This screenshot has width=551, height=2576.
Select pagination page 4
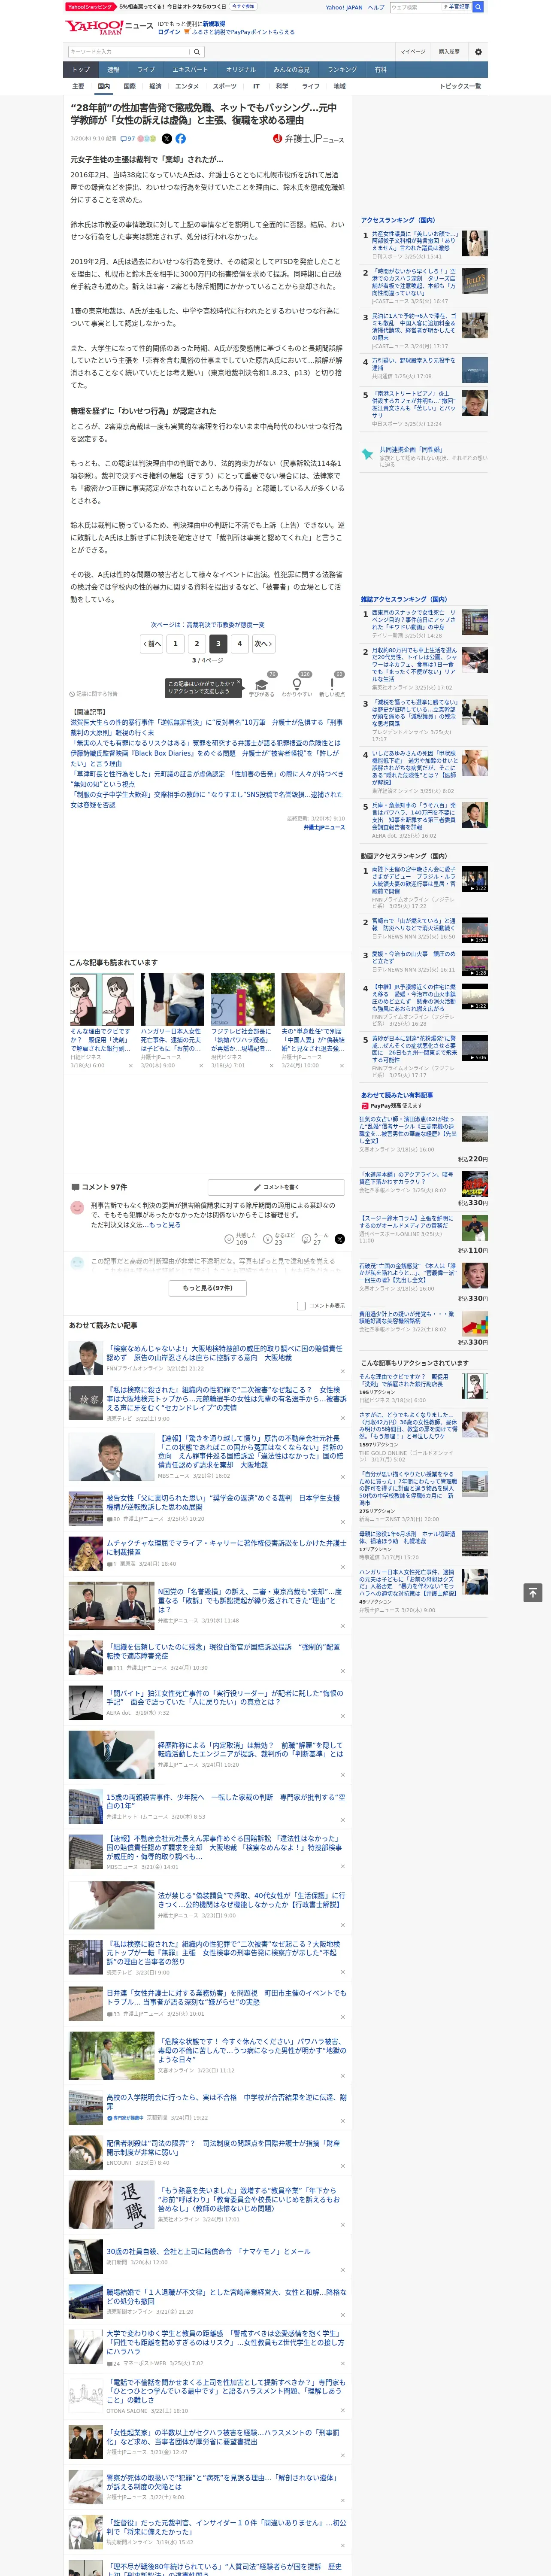click(x=240, y=644)
